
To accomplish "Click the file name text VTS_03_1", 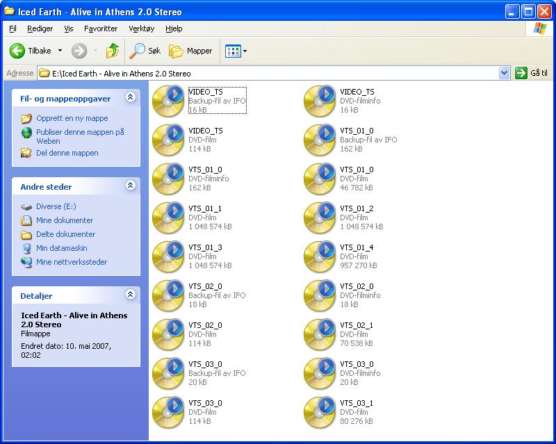I will click(x=357, y=403).
